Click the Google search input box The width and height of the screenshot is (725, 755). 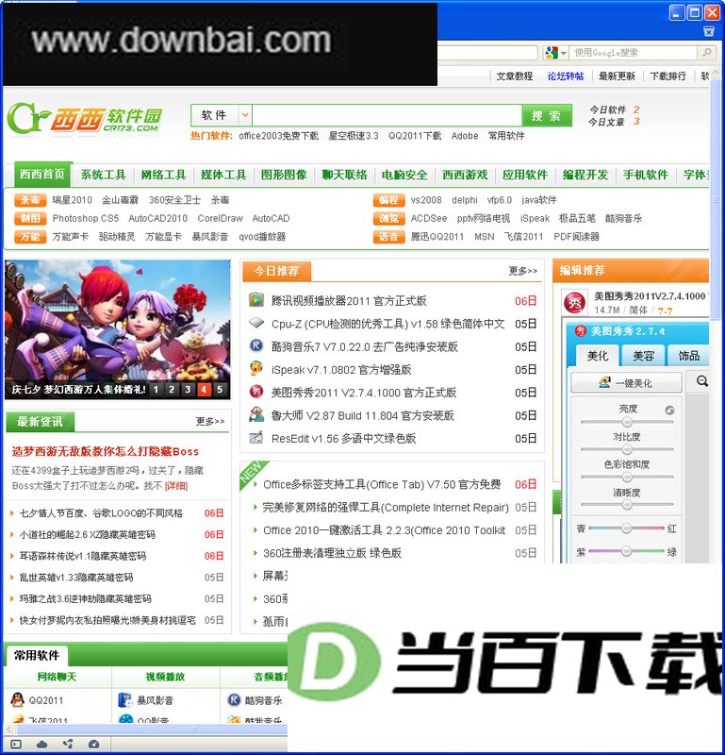point(634,53)
